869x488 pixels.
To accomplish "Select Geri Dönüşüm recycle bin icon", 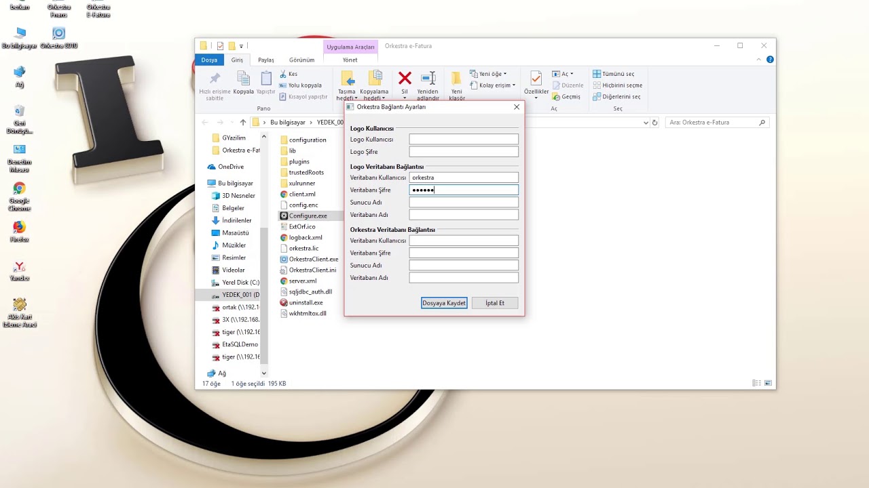I will [20, 119].
